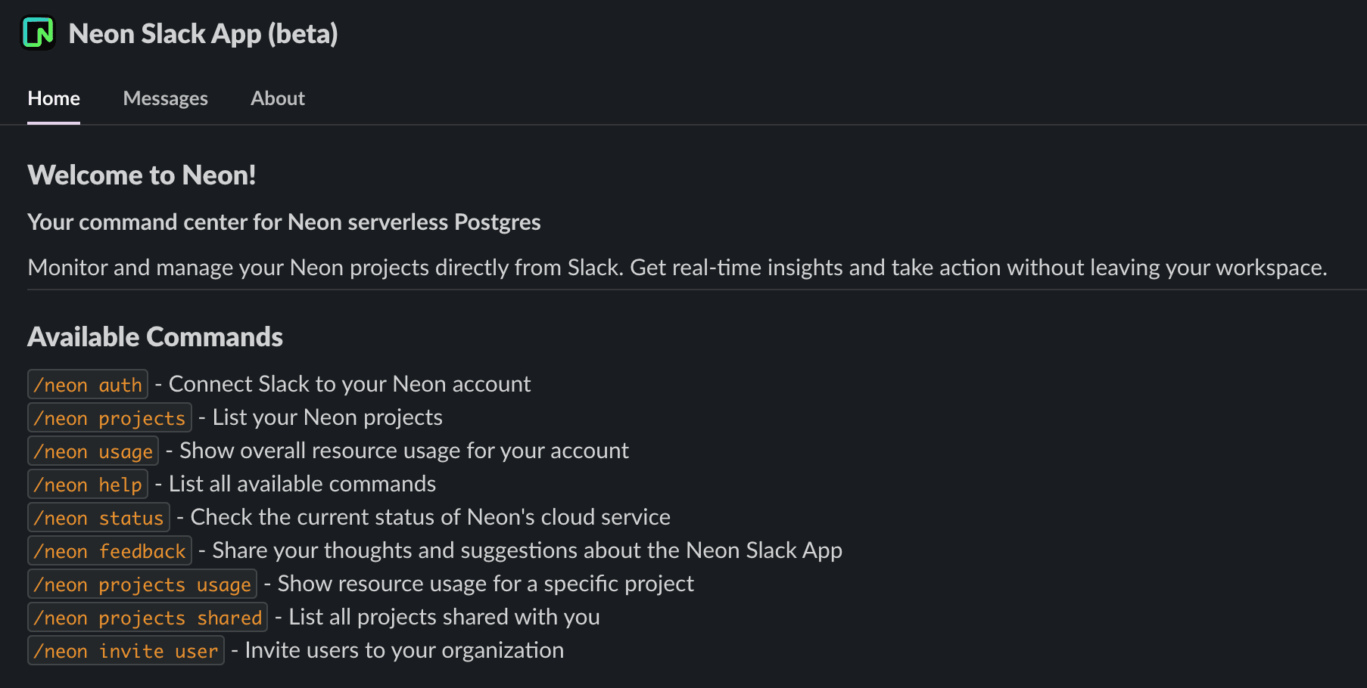Image resolution: width=1367 pixels, height=688 pixels.
Task: Click 'Connect Slack to your Neon account' text
Action: click(350, 384)
